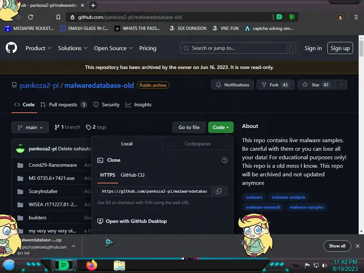Focus the GitHub search field

click(238, 48)
